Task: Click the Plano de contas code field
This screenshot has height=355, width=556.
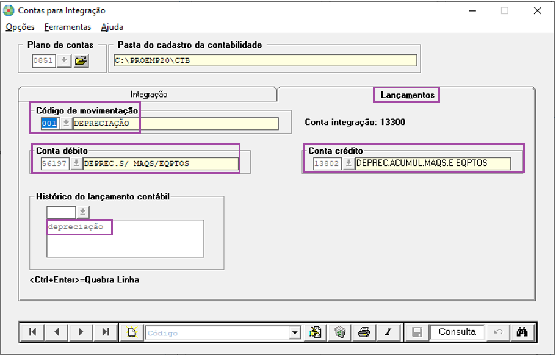Action: pyautogui.click(x=44, y=60)
